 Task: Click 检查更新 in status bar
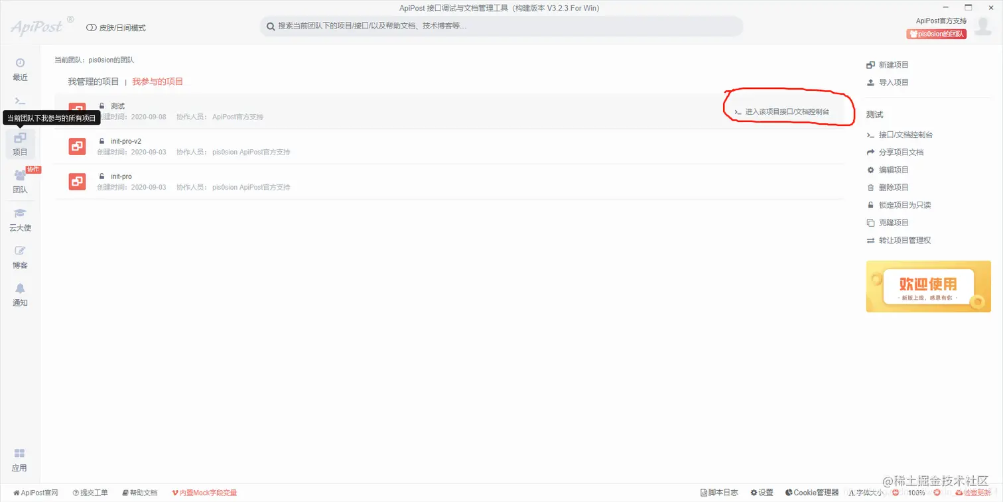pyautogui.click(x=973, y=493)
